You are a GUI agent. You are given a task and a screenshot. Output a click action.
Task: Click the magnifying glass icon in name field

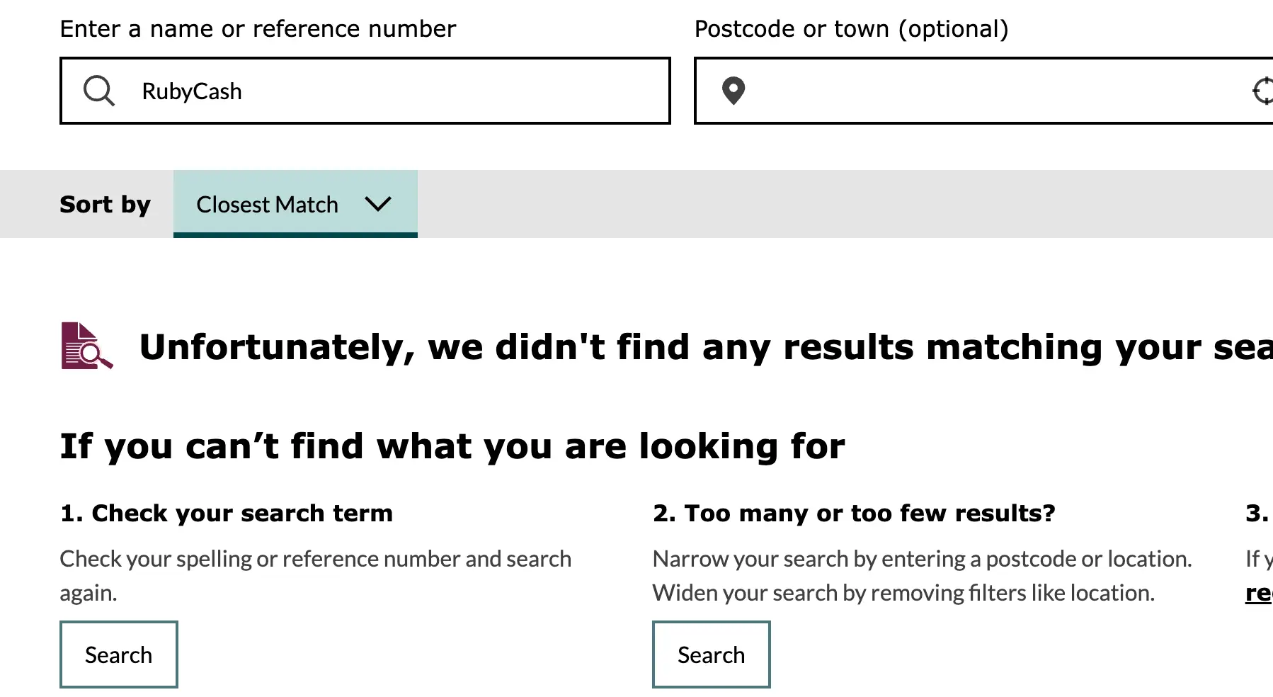click(x=98, y=91)
